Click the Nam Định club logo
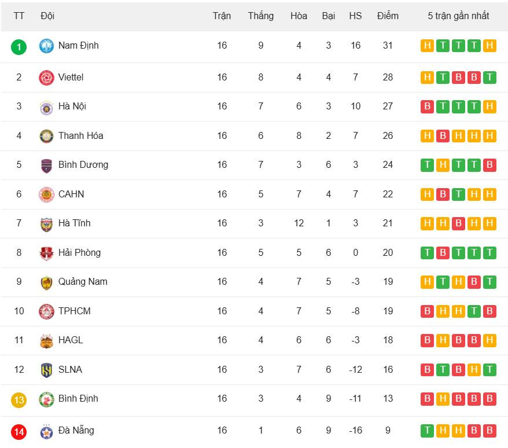 tap(46, 46)
